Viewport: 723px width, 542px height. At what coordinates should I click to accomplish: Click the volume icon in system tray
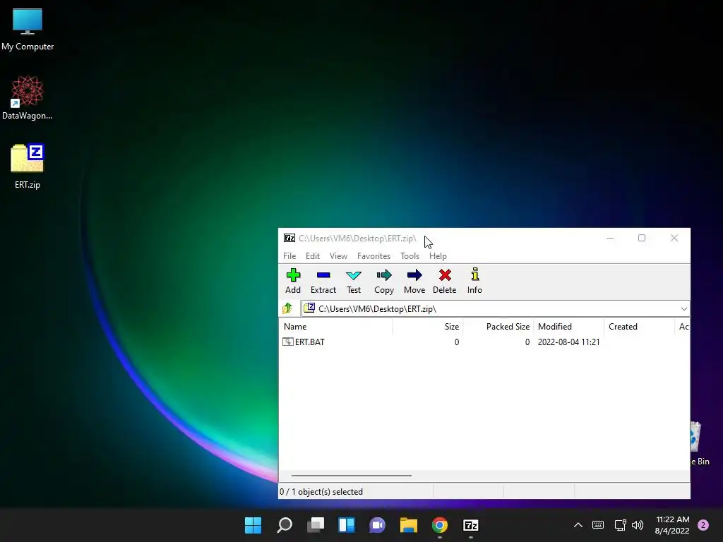pos(638,525)
